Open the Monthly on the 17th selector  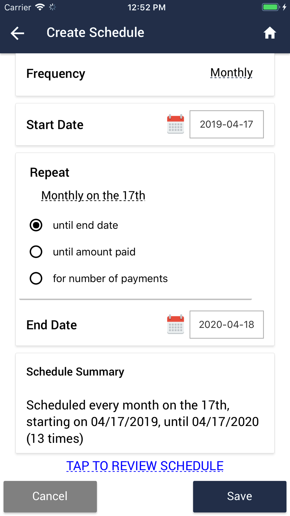93,196
